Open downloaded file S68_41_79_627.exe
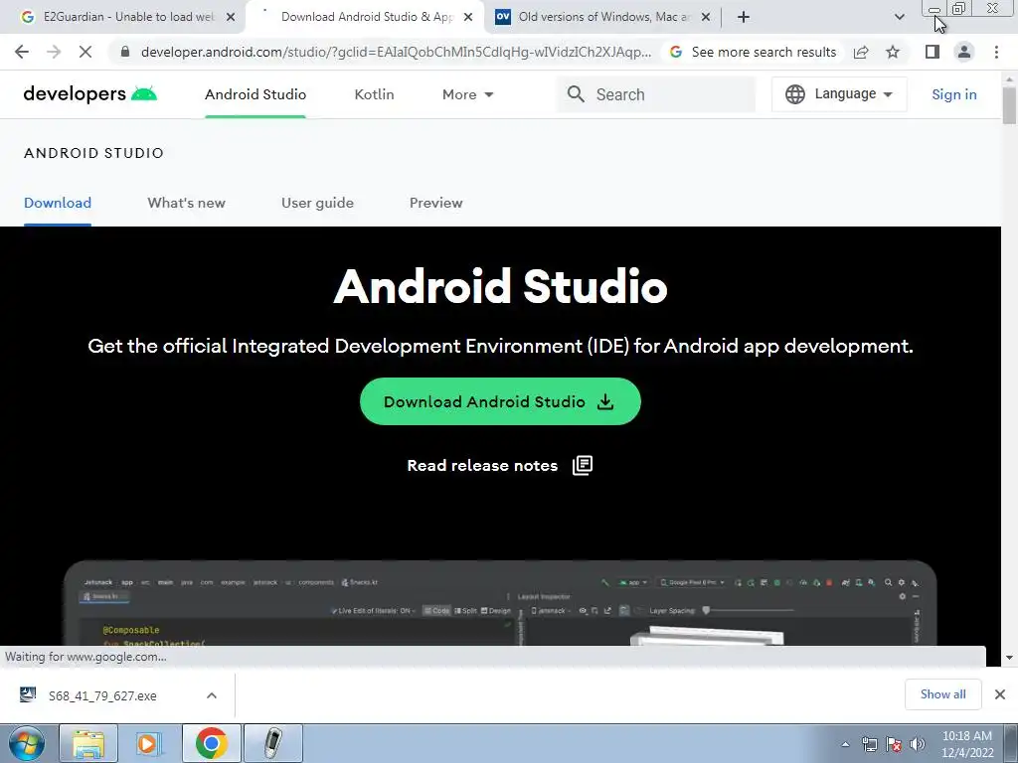 pos(102,695)
